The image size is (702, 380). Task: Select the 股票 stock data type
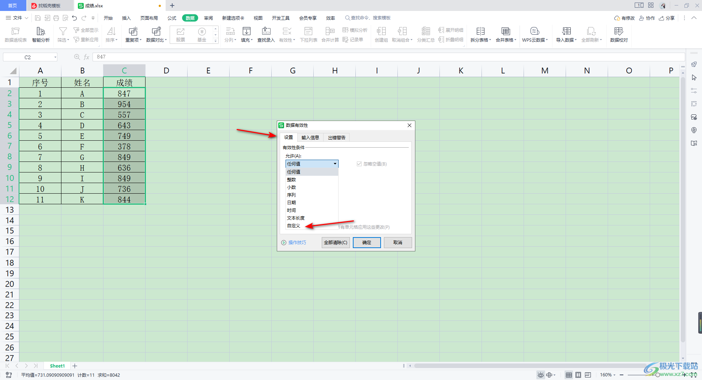tap(181, 35)
